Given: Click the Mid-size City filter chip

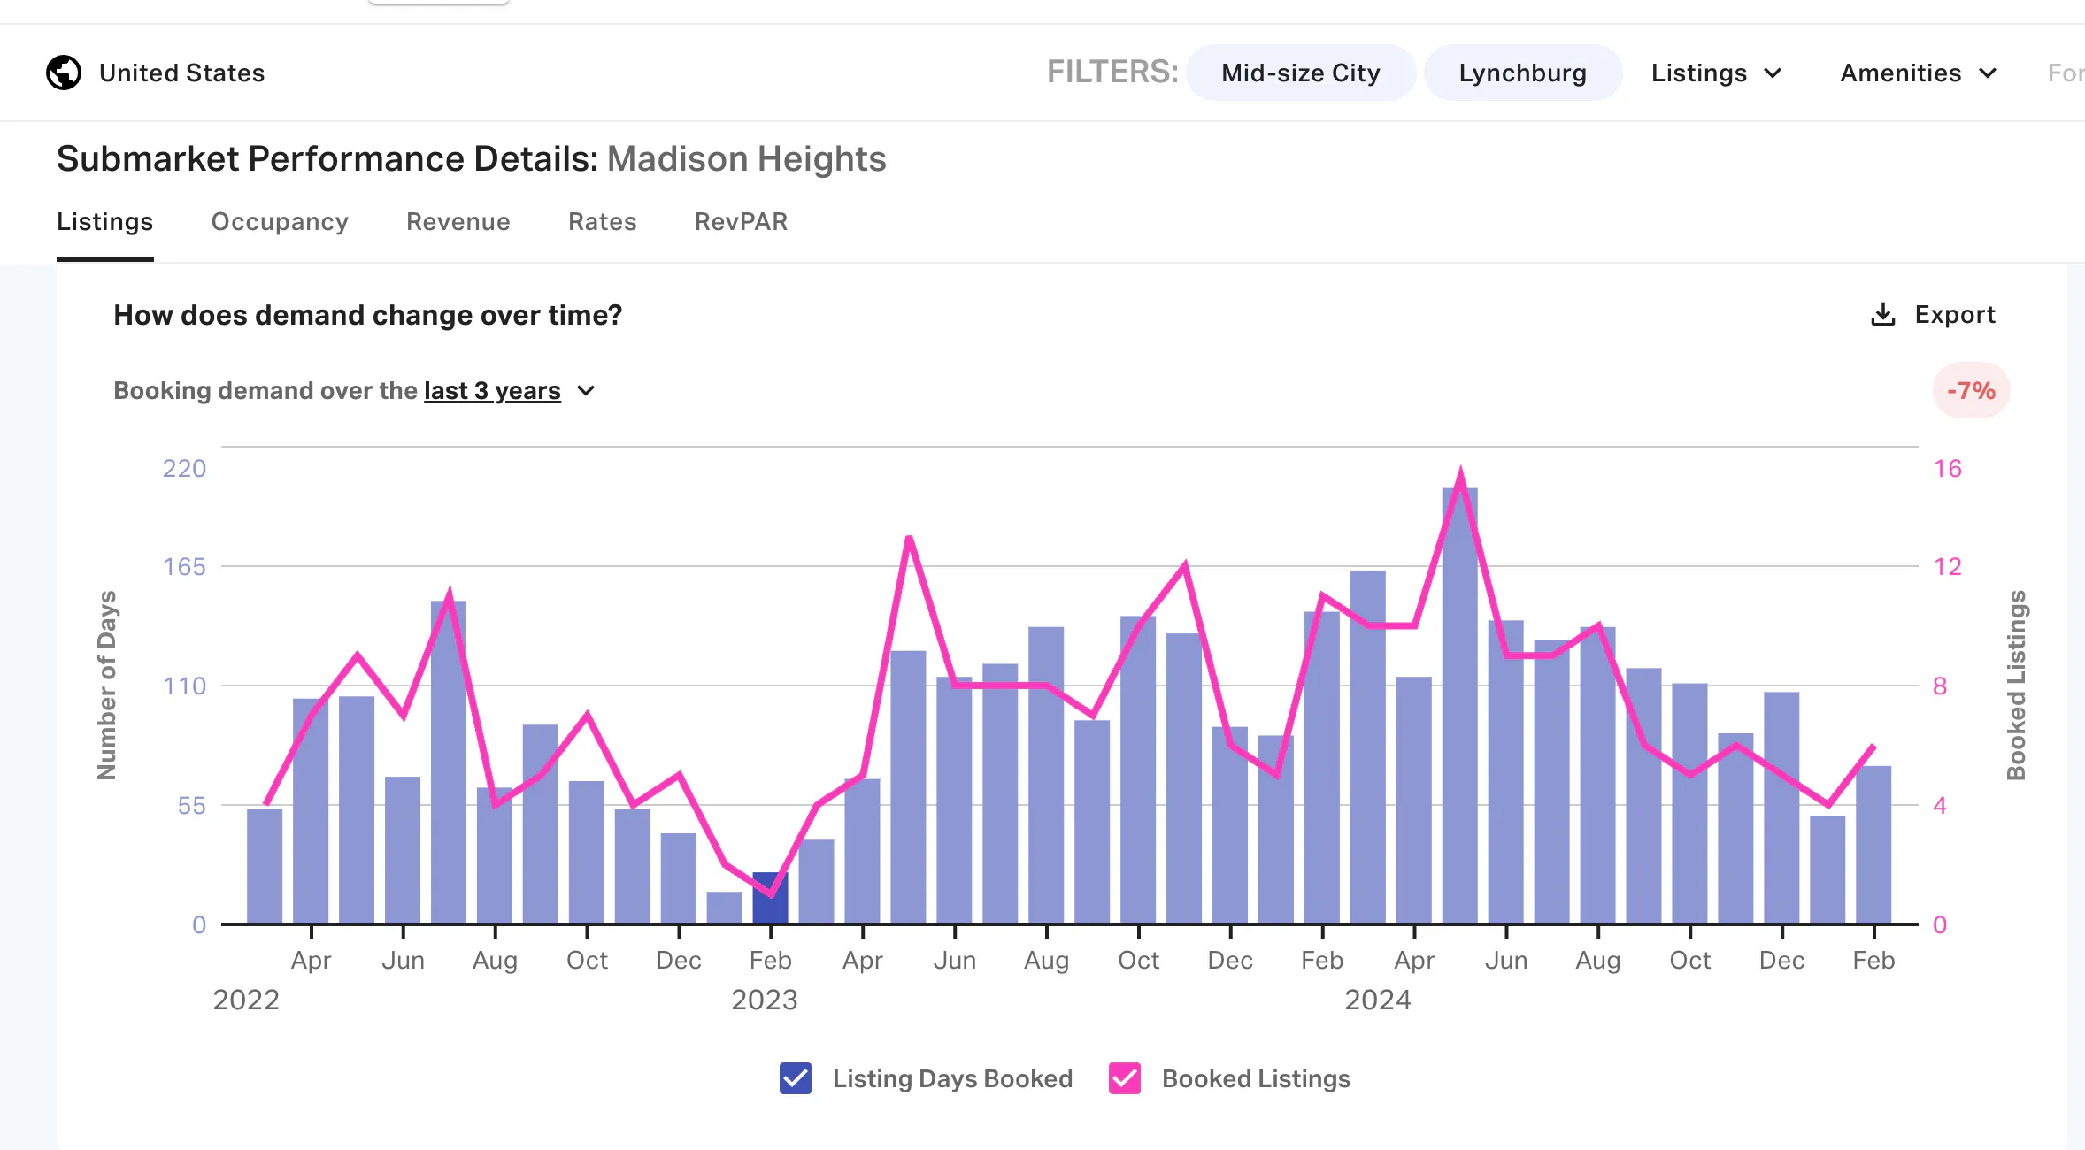Looking at the screenshot, I should click(1300, 73).
